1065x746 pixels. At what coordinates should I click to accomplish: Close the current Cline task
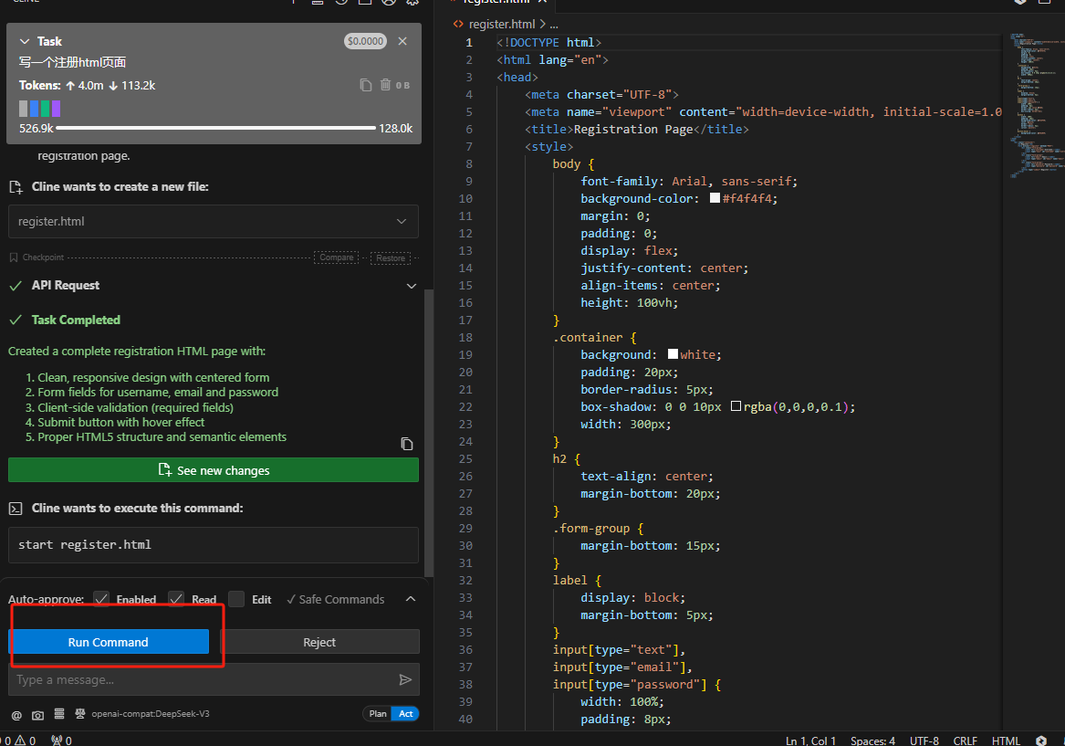[402, 41]
